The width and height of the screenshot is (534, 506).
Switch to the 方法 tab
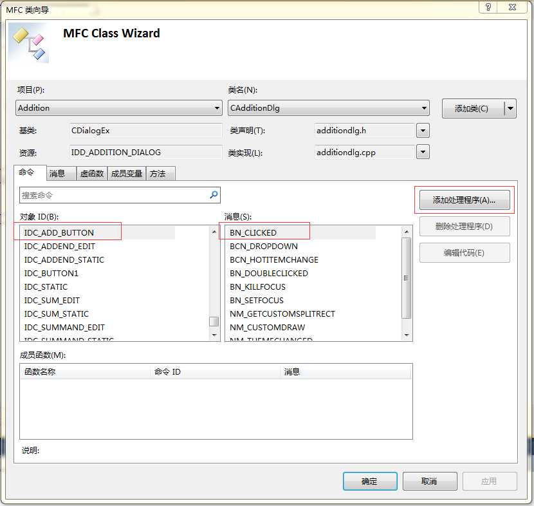pos(161,173)
